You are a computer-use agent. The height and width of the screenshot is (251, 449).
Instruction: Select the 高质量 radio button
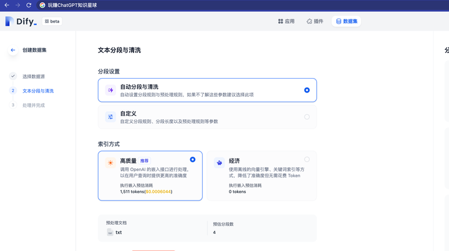(x=193, y=159)
